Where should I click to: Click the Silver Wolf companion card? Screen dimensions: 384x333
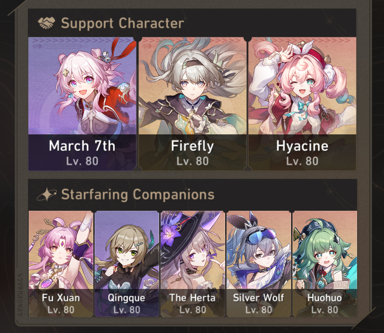coord(259,263)
